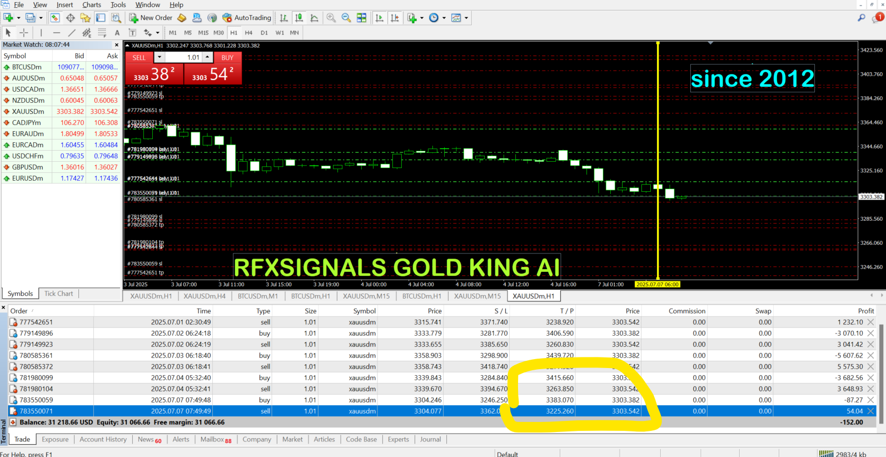Open the Mailbox terminal tab

(x=216, y=439)
